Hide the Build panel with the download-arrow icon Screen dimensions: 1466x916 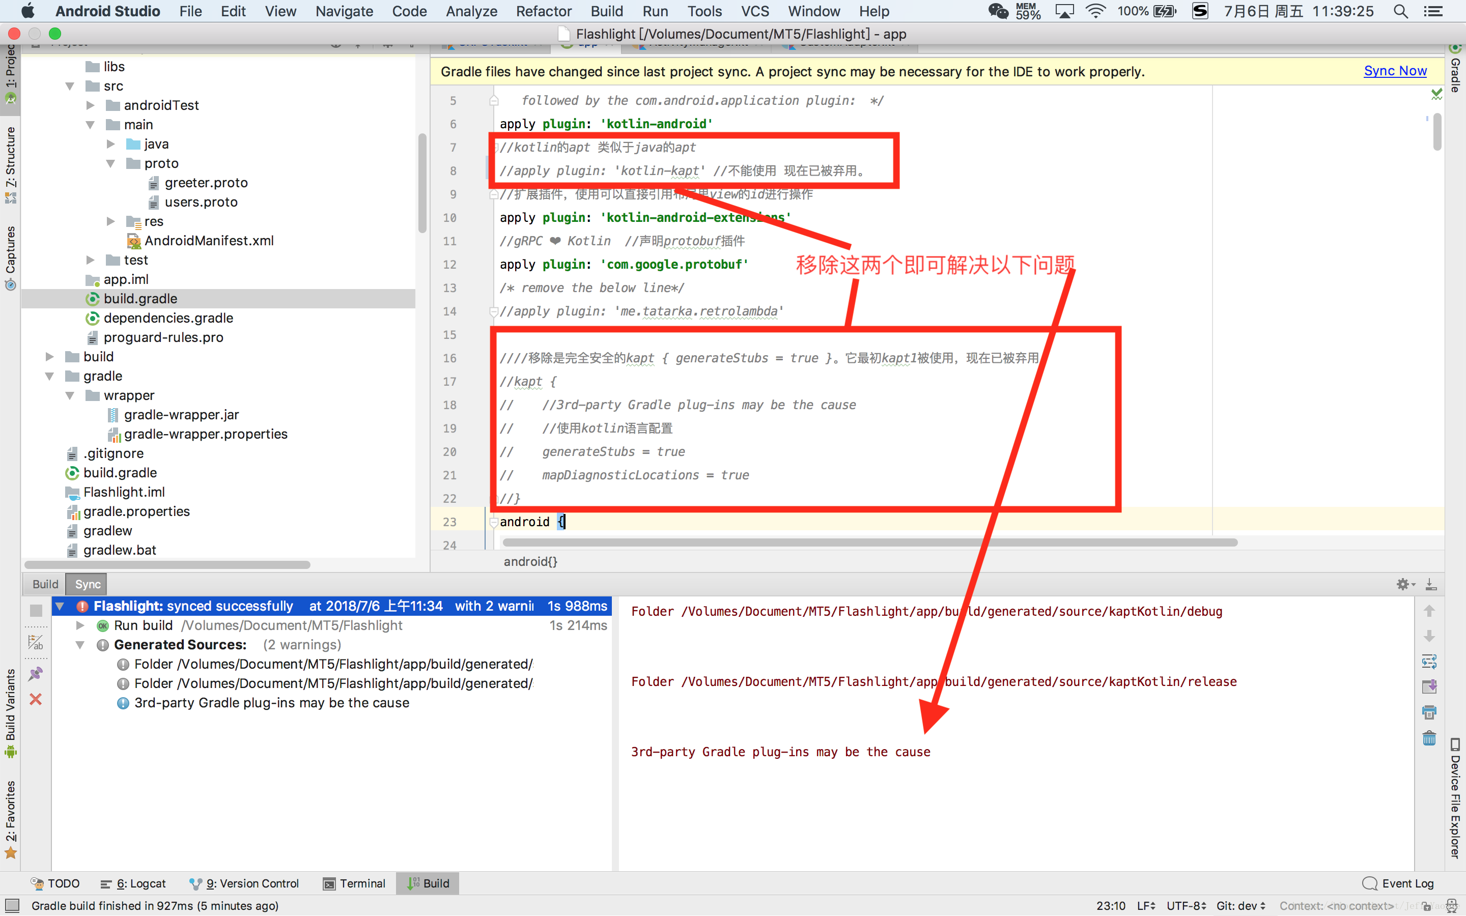(x=1430, y=584)
